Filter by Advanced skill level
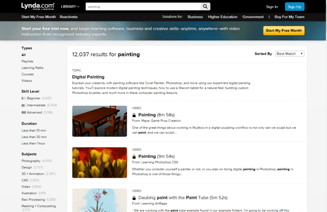Image resolution: width=327 pixels, height=212 pixels. pyautogui.click(x=34, y=112)
